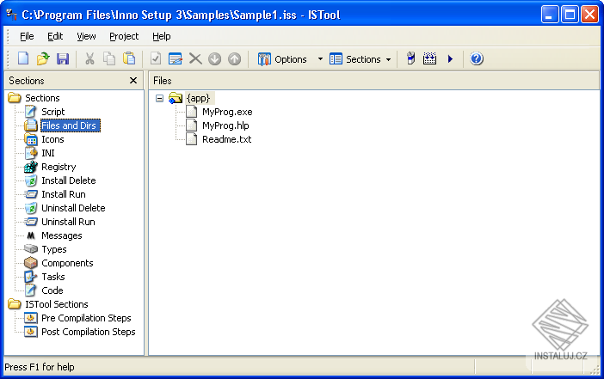Close the Sections side panel

pyautogui.click(x=133, y=81)
